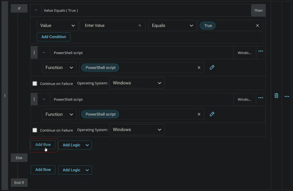Click Add Row under the Else block

click(43, 170)
